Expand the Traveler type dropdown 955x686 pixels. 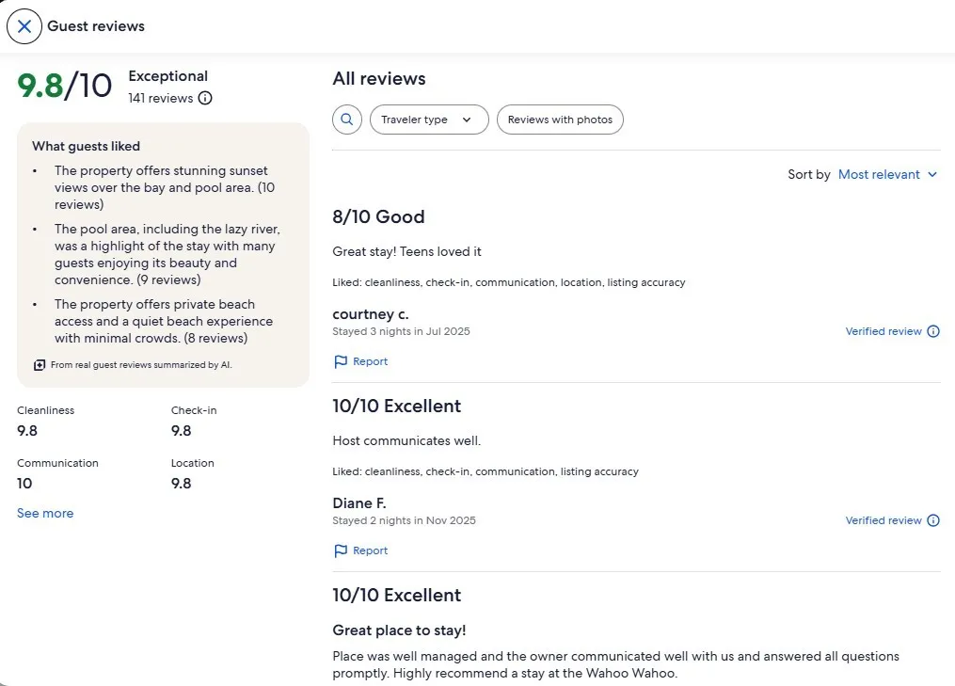click(429, 120)
